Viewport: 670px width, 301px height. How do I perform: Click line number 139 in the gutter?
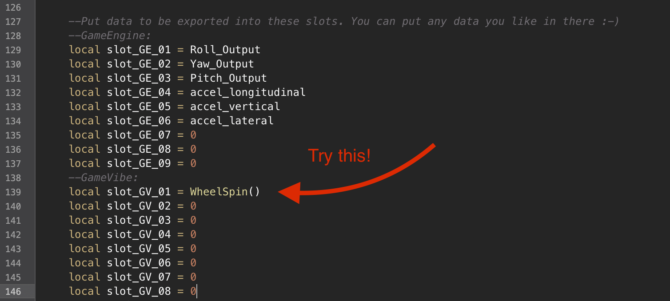click(x=13, y=192)
